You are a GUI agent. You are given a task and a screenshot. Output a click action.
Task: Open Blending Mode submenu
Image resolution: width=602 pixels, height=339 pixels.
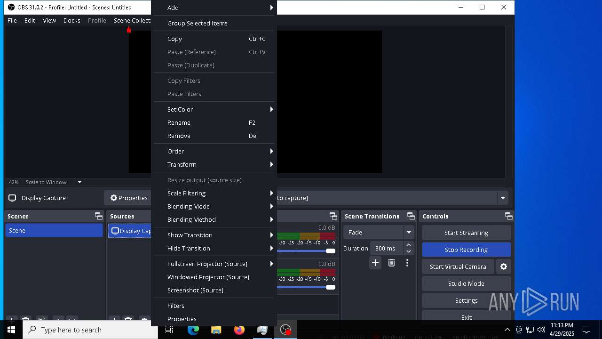click(214, 206)
